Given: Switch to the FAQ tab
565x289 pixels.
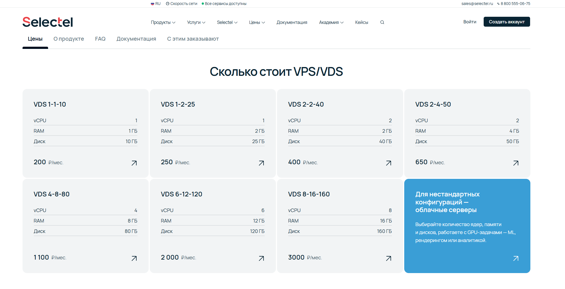Looking at the screenshot, I should 100,39.
